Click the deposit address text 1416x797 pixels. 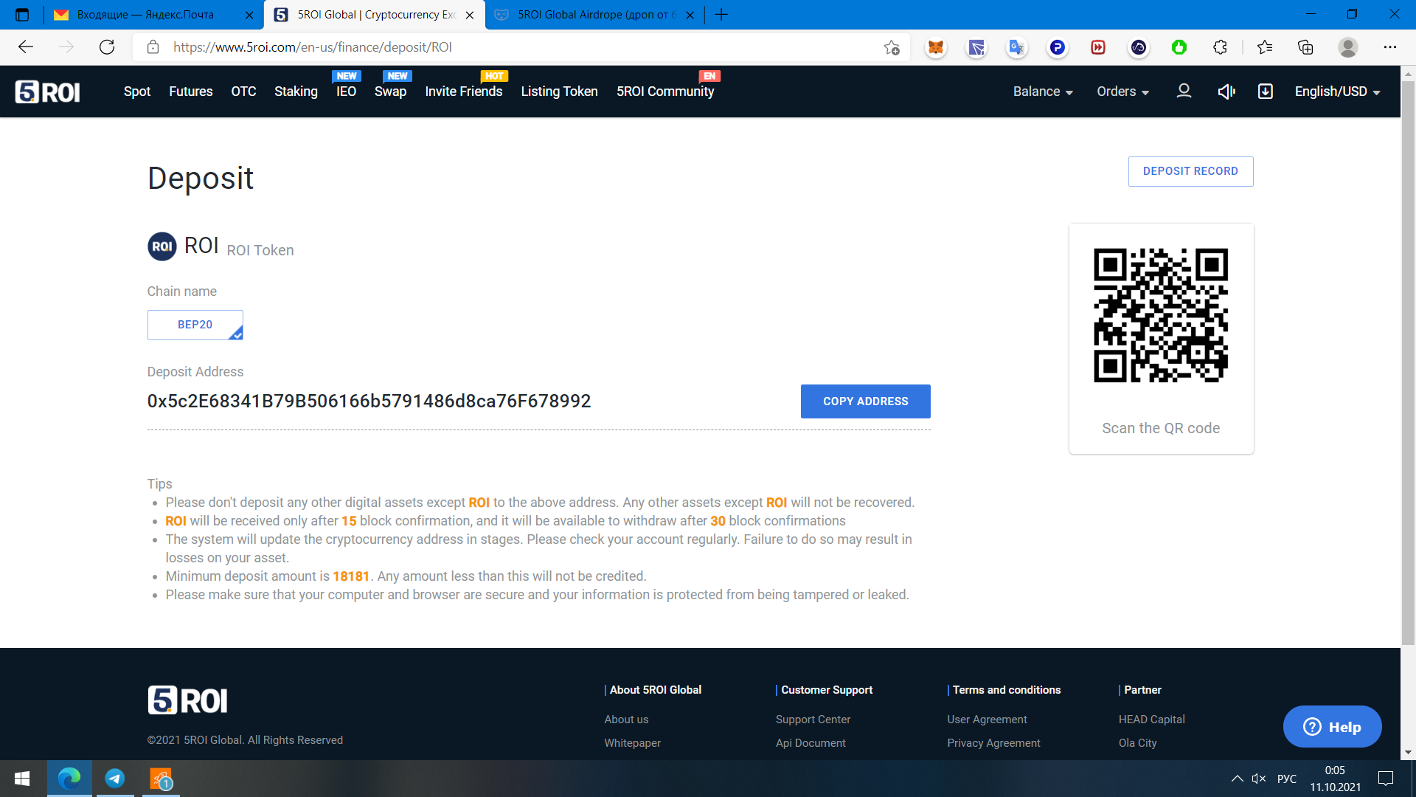(369, 401)
